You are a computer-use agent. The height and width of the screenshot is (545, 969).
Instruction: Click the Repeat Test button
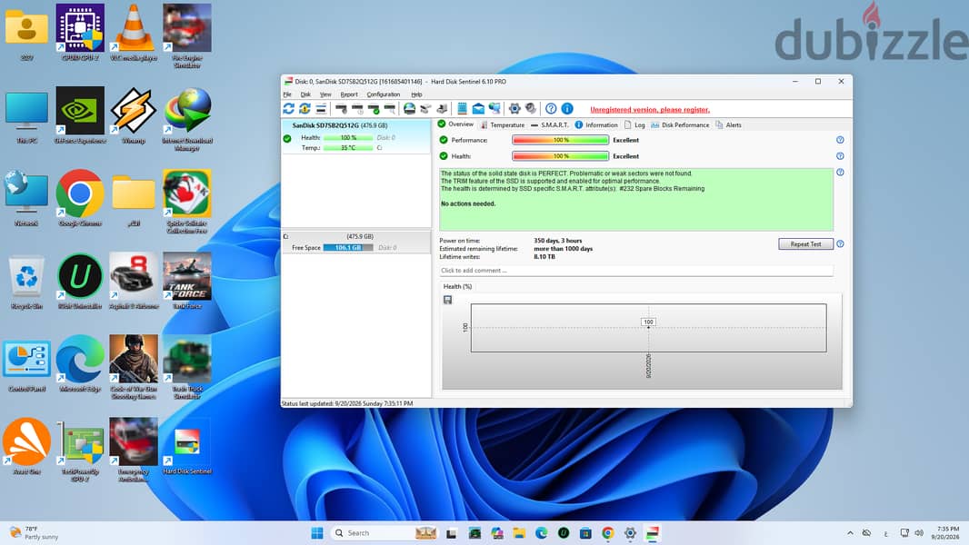click(806, 243)
